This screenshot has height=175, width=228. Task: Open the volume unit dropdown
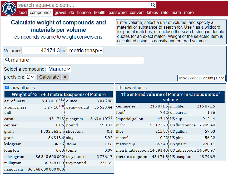(85, 50)
